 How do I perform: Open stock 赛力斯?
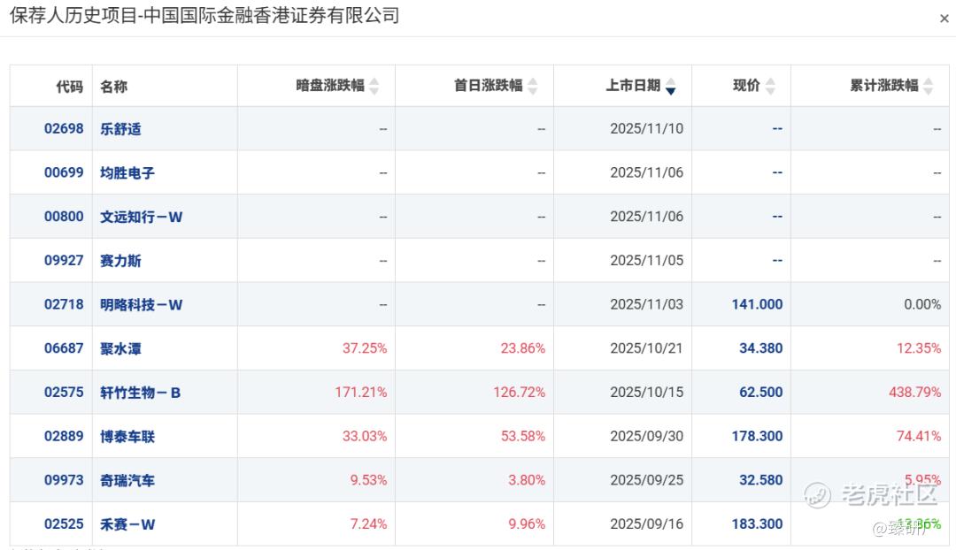click(x=120, y=261)
